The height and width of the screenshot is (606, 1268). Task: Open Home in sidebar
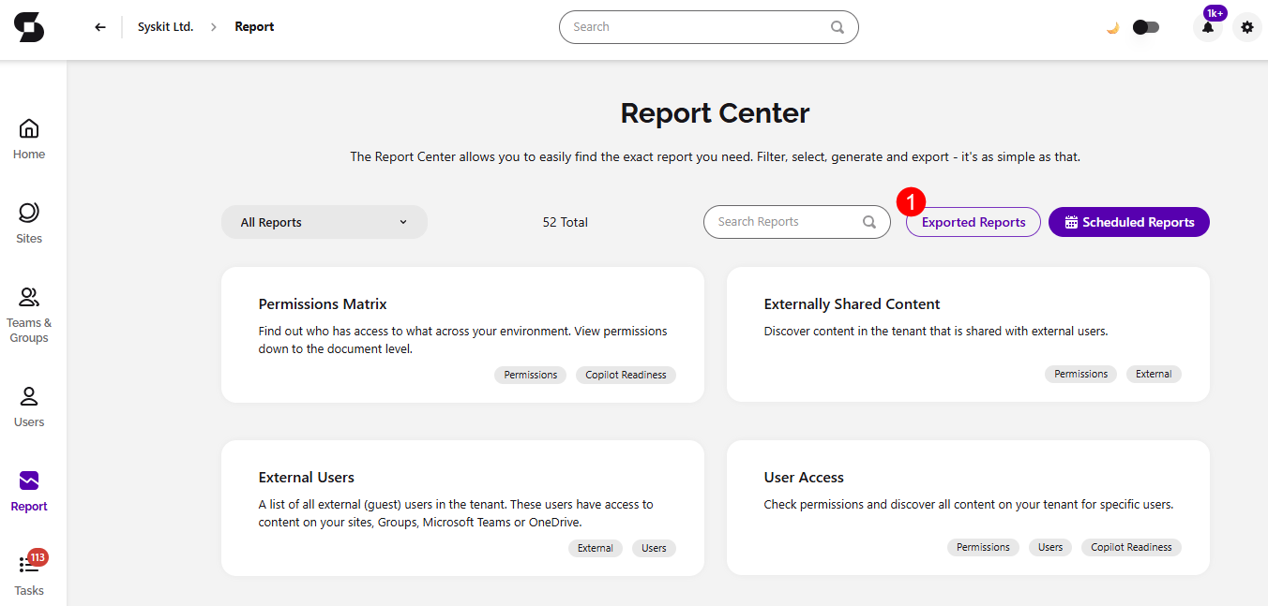point(29,139)
